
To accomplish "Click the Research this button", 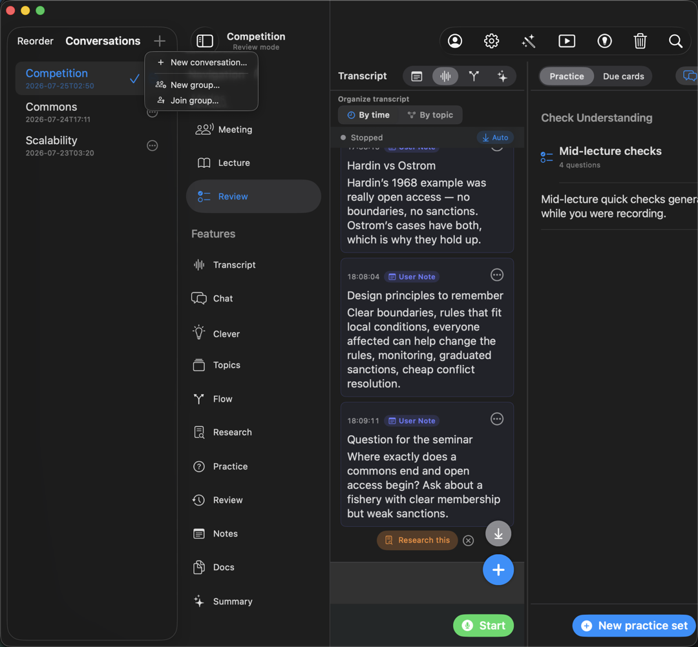I will tap(417, 540).
